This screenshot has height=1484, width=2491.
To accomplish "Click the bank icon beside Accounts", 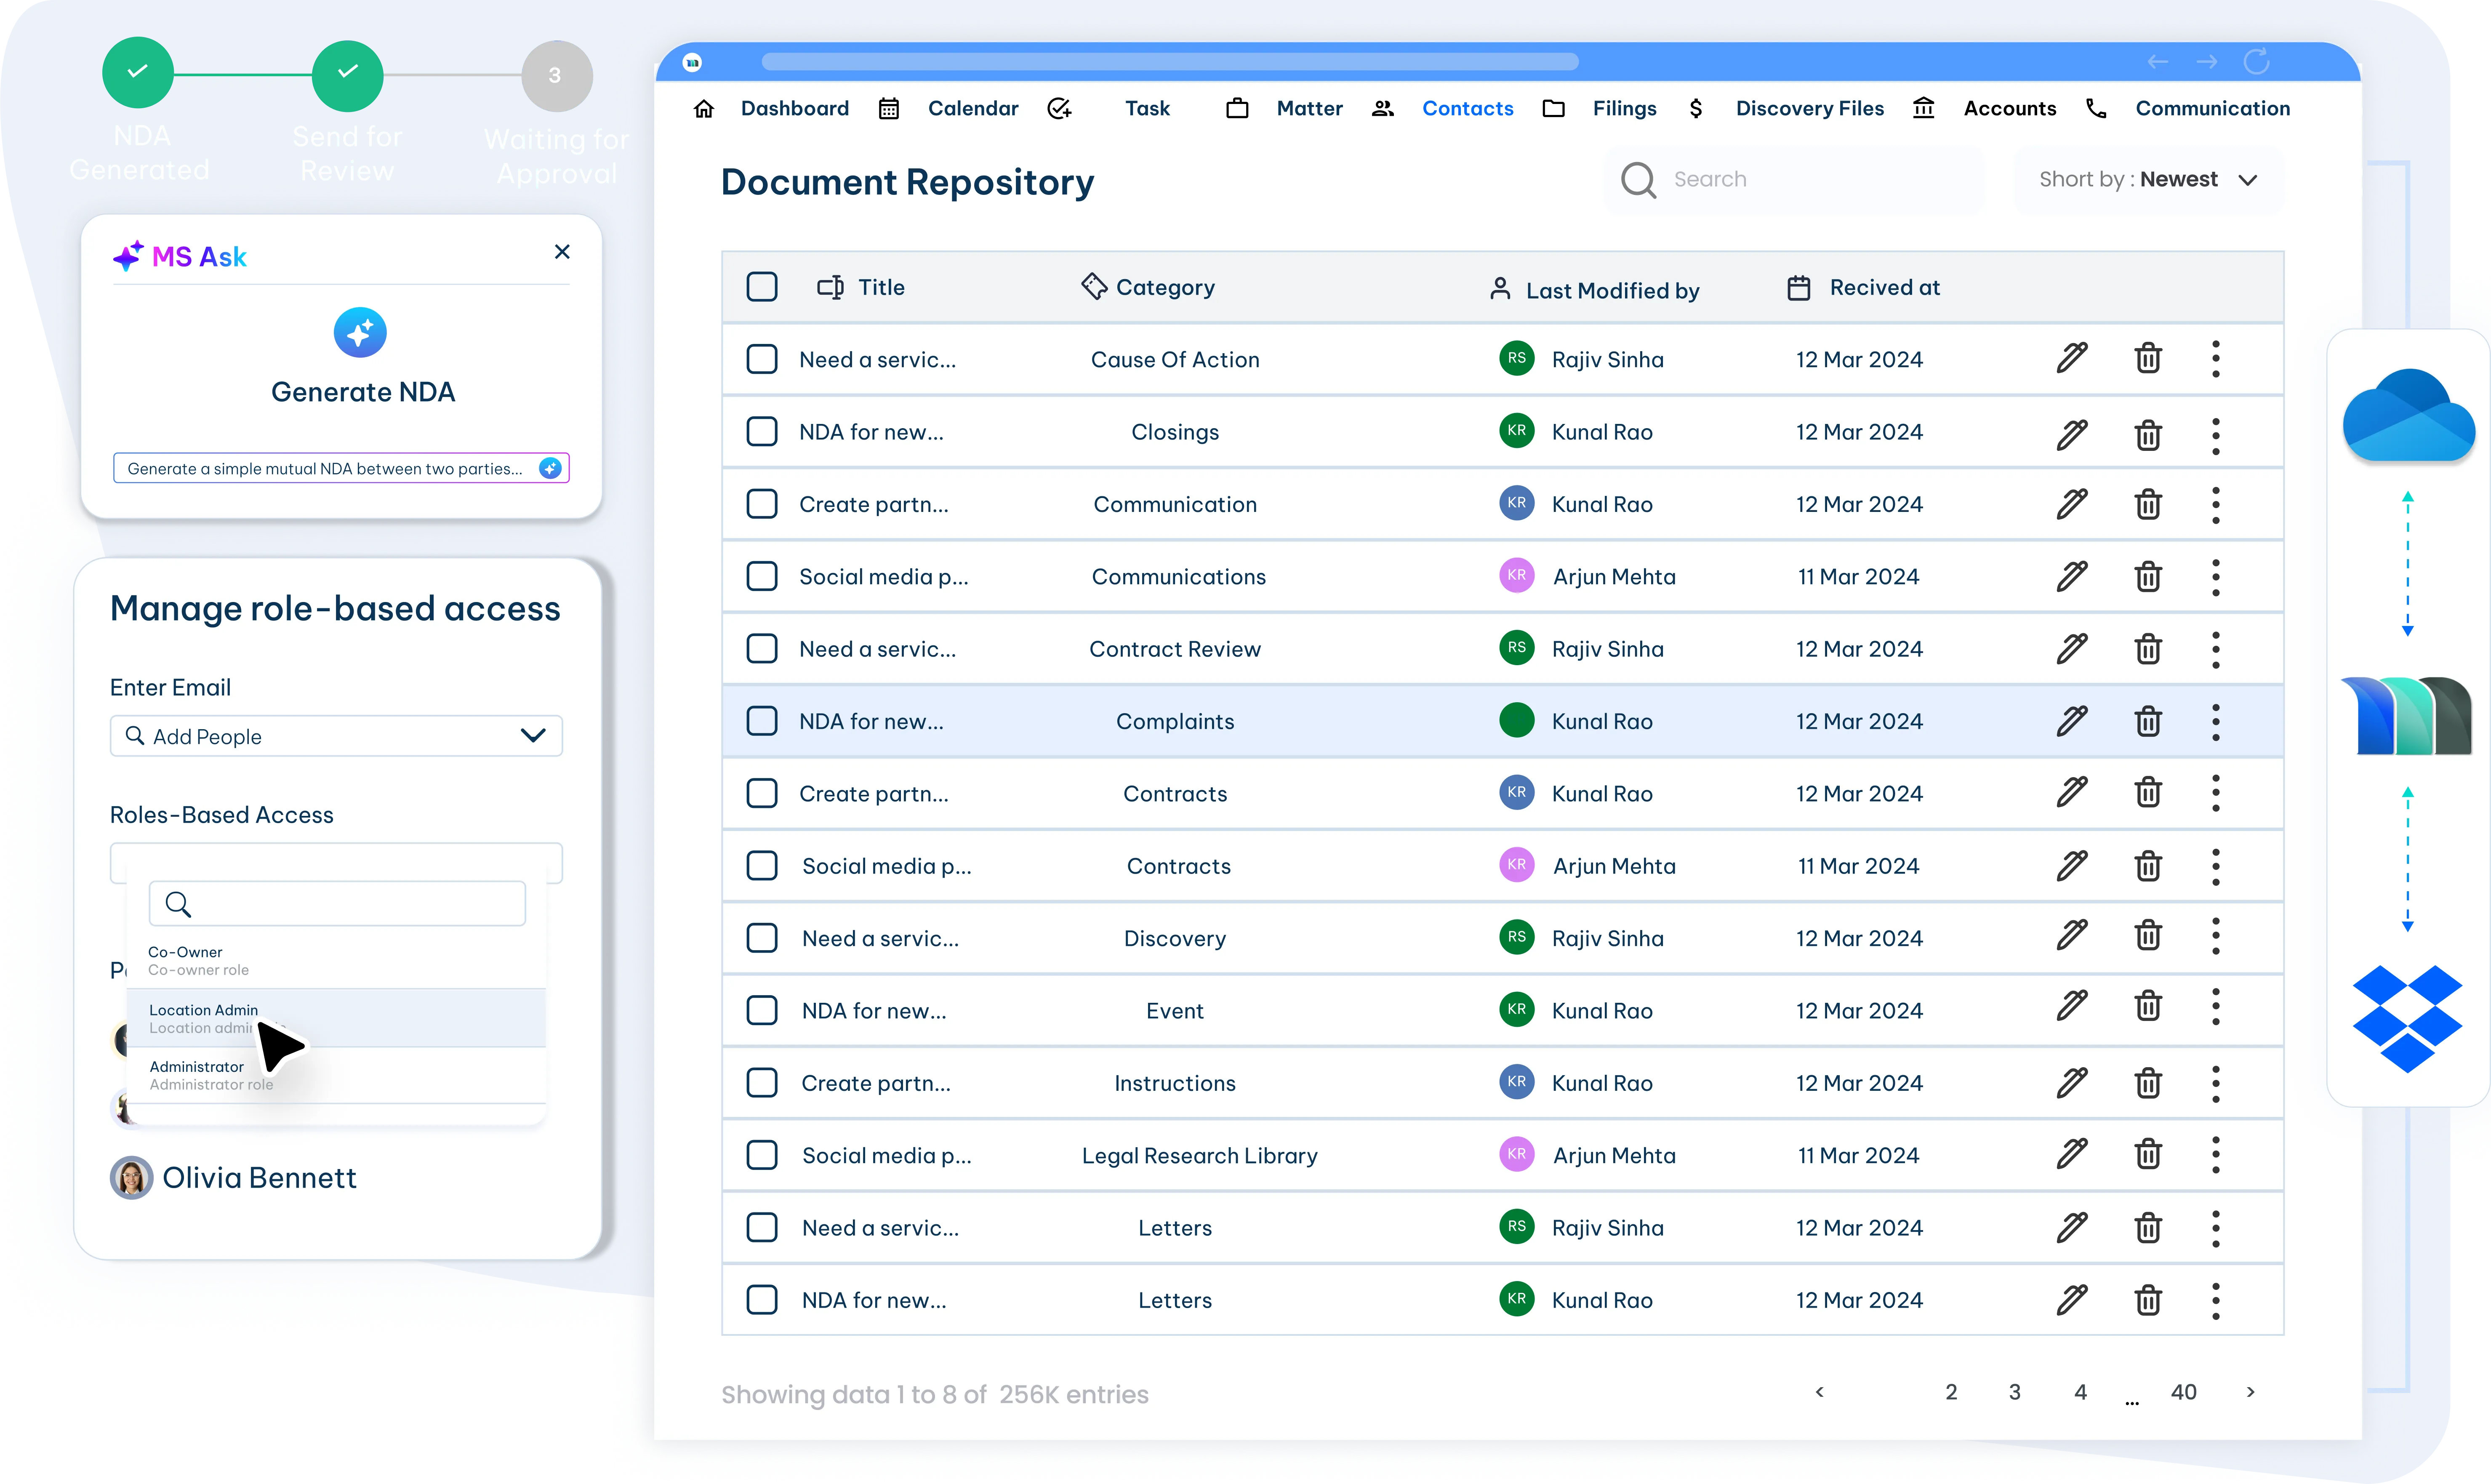I will [1923, 108].
